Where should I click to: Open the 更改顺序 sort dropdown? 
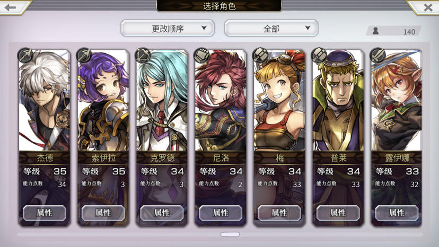(168, 28)
